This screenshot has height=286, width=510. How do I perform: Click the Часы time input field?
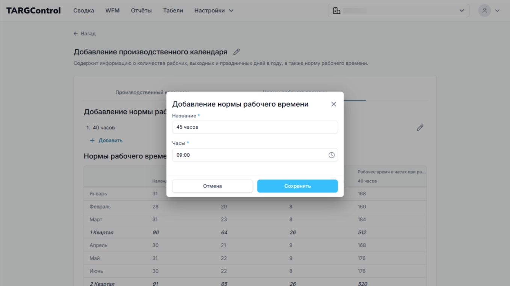tap(248, 155)
